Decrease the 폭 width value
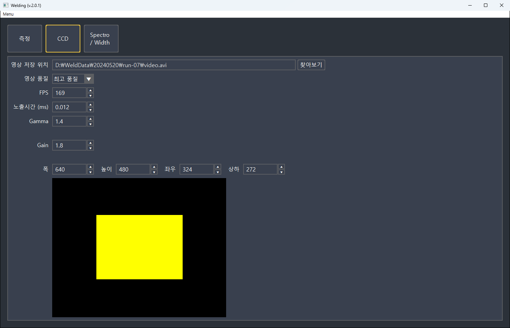510x328 pixels. coord(90,172)
